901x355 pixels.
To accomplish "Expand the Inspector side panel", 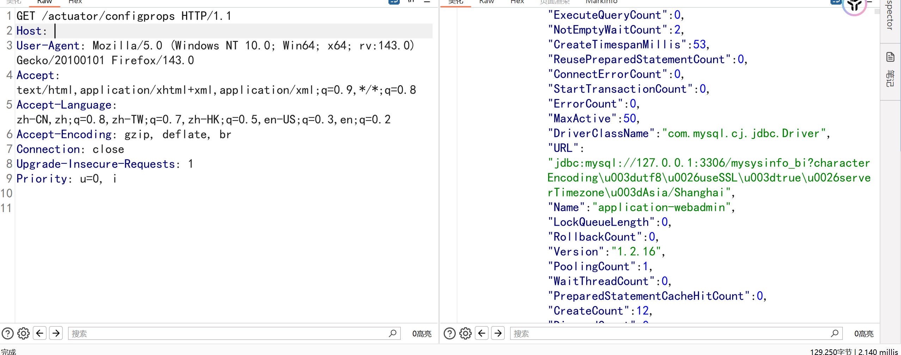I will point(890,16).
